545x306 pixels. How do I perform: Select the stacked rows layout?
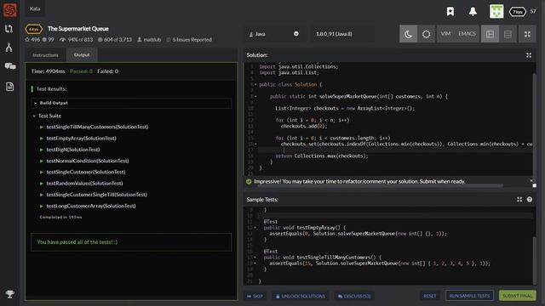click(508, 34)
